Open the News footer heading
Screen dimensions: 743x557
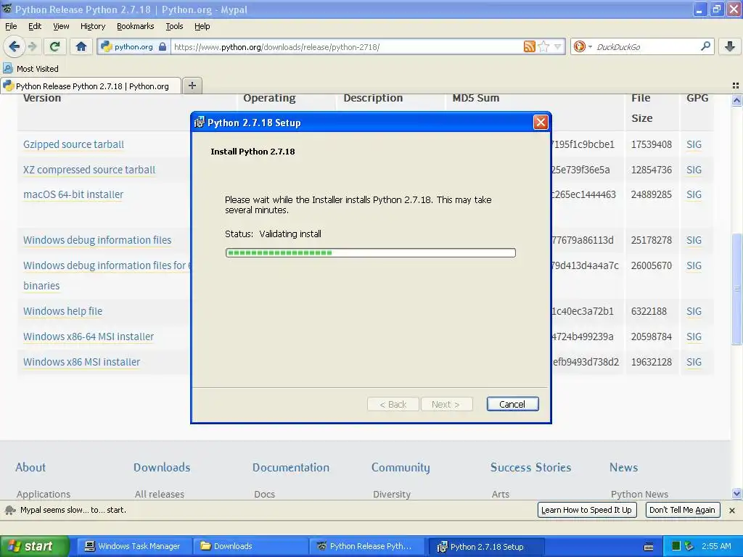623,467
